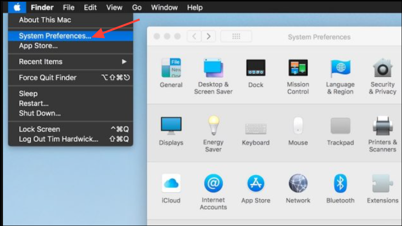Go forward in System Preferences

[208, 37]
